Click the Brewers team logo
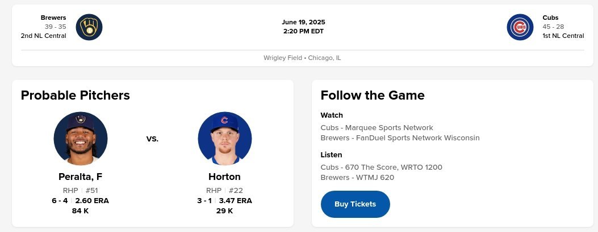598x232 pixels. pyautogui.click(x=89, y=27)
